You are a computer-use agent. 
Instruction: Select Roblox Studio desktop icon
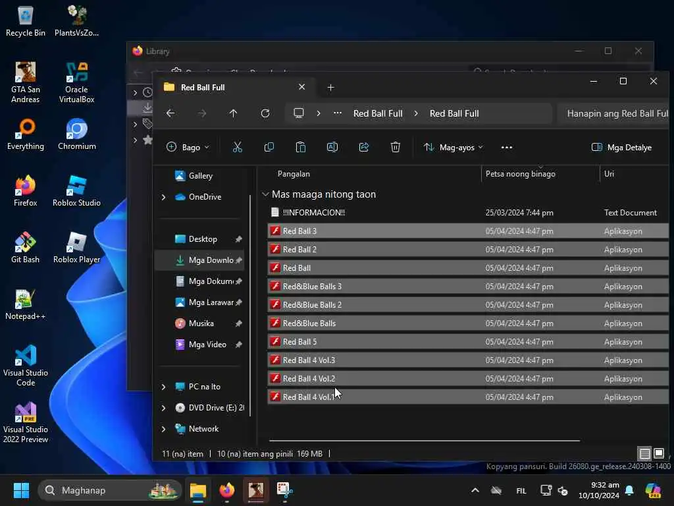tap(76, 190)
